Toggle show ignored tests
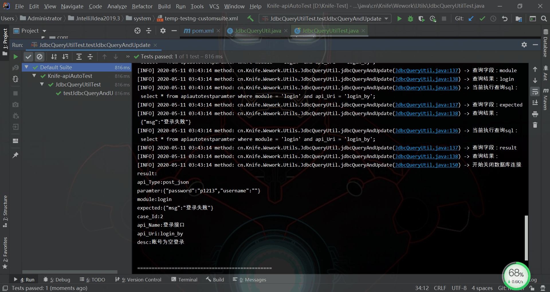The image size is (550, 292). point(40,57)
